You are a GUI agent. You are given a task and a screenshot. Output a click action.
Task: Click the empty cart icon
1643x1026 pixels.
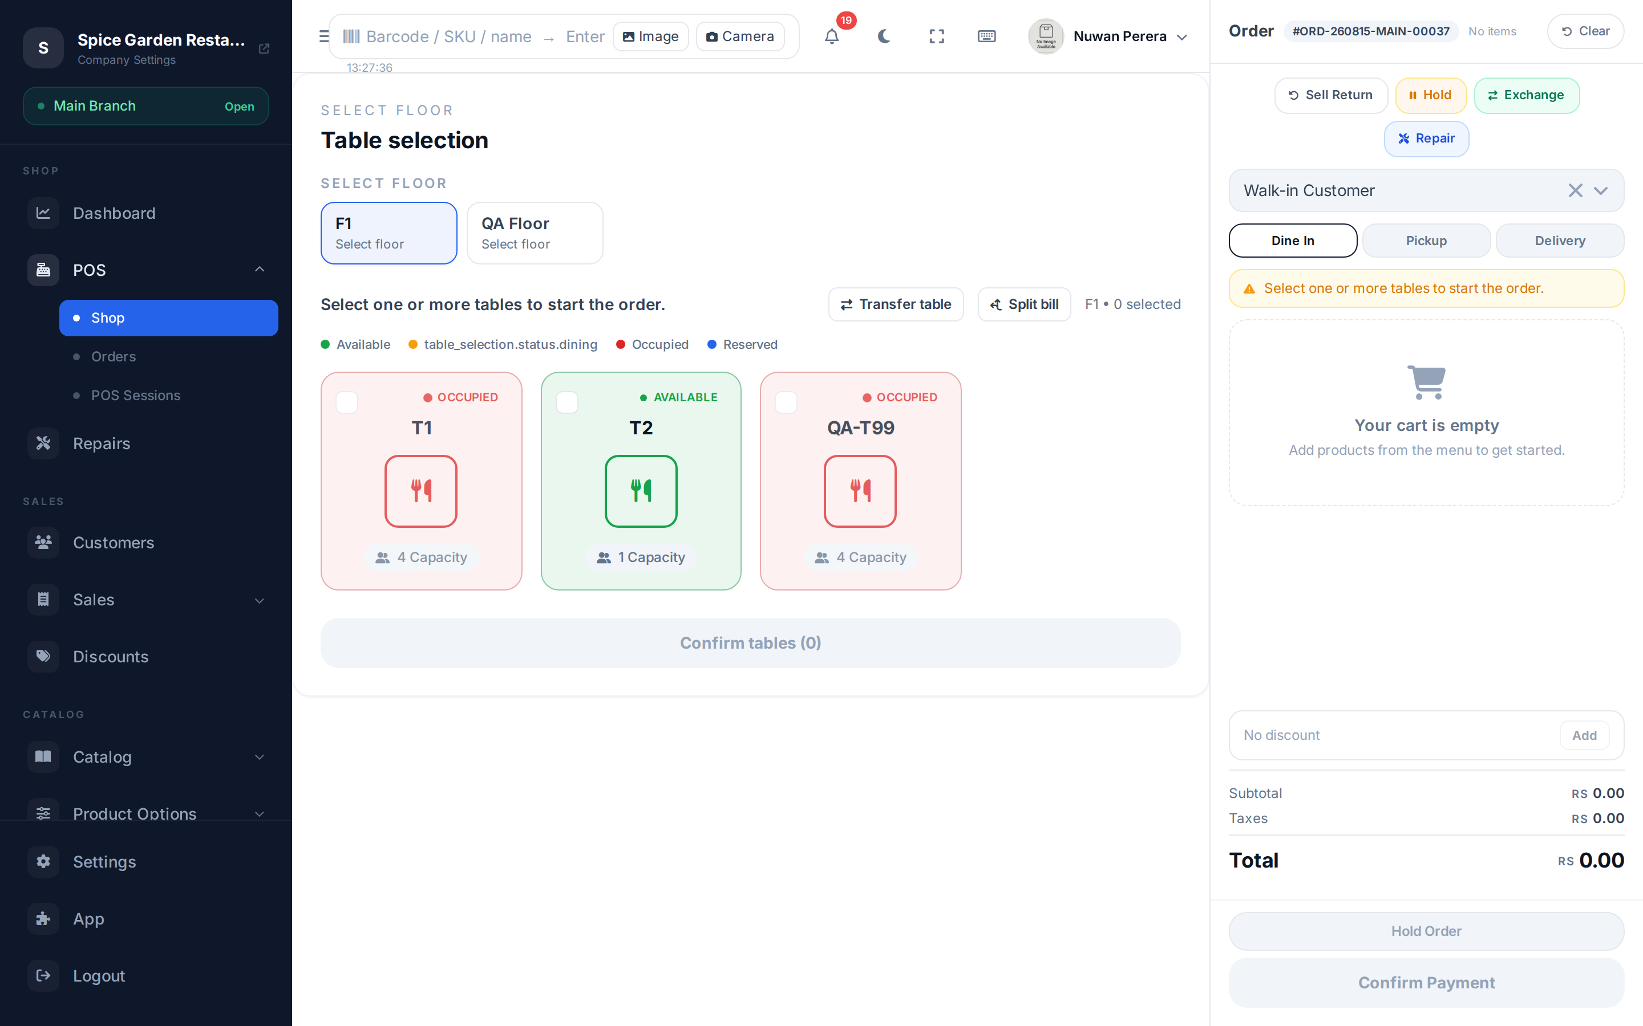[1426, 382]
